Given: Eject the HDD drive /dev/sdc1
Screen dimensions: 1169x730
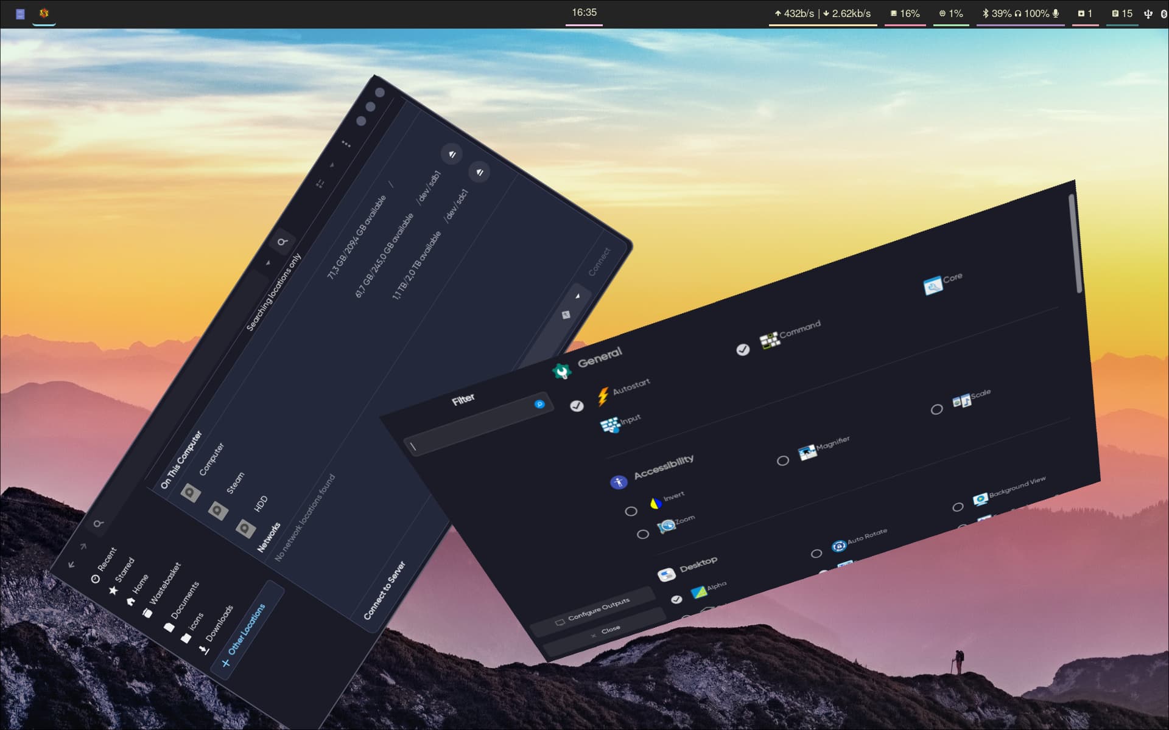Looking at the screenshot, I should [479, 172].
